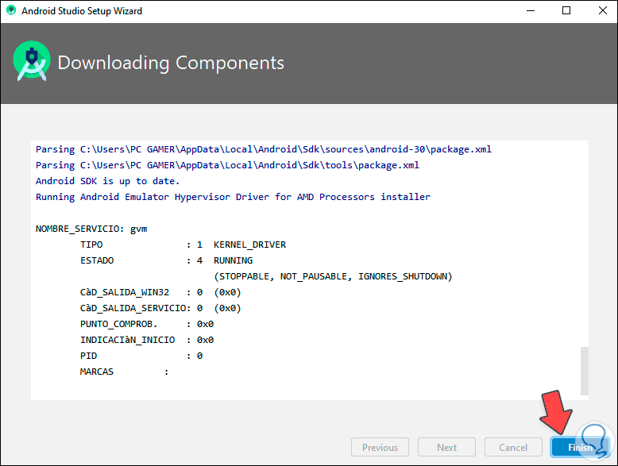Click the Running Android Emulator Hypervisor Driver line
Image resolution: width=618 pixels, height=466 pixels.
click(x=233, y=196)
